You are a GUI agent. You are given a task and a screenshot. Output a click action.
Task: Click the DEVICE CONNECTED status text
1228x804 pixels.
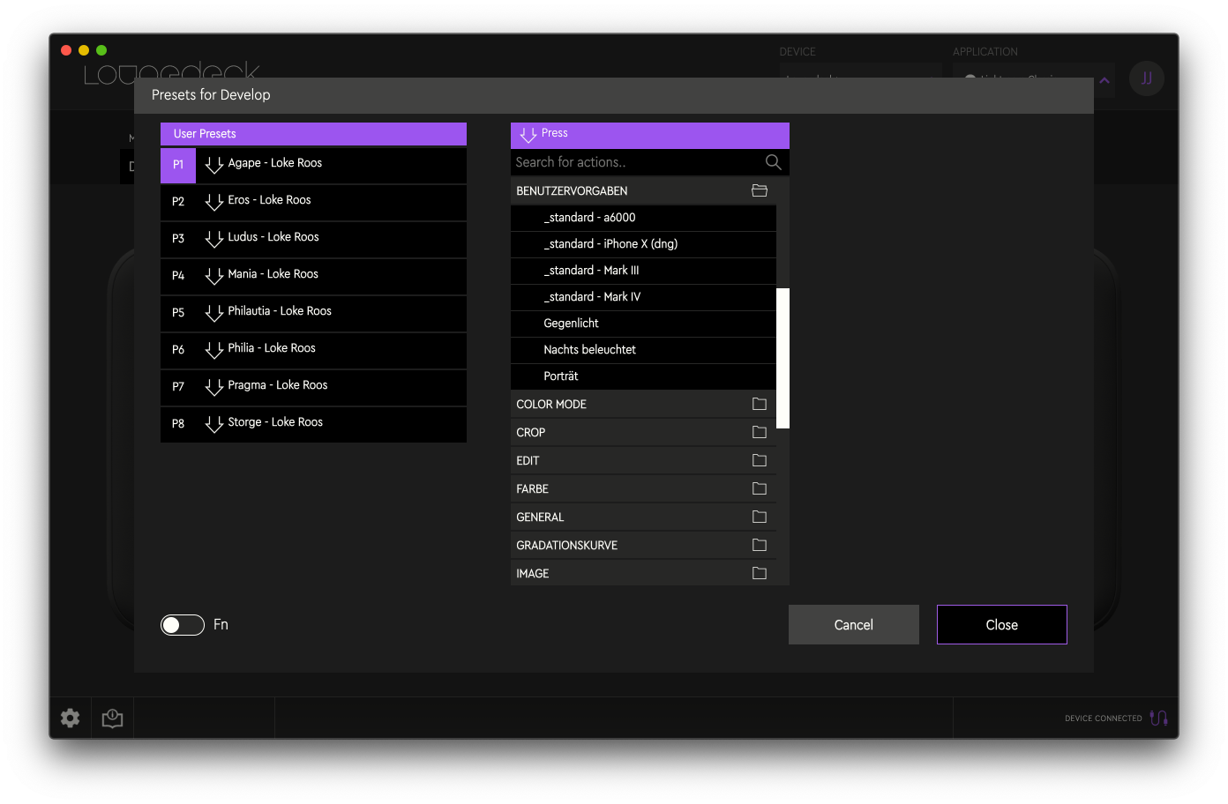[1104, 718]
